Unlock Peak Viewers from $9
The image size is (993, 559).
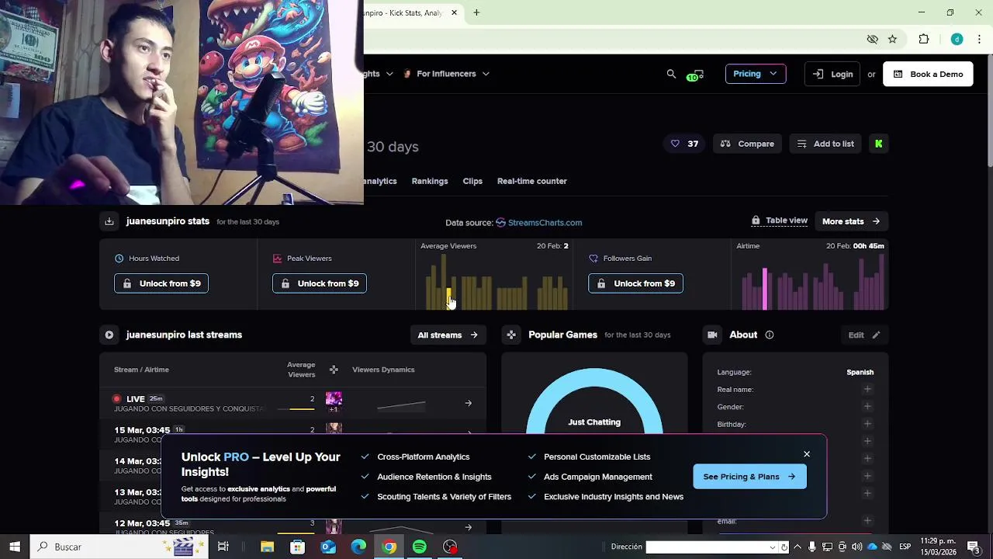pyautogui.click(x=320, y=283)
